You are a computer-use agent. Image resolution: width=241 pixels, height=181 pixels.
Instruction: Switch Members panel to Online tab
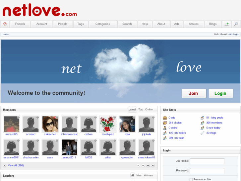coord(149,109)
